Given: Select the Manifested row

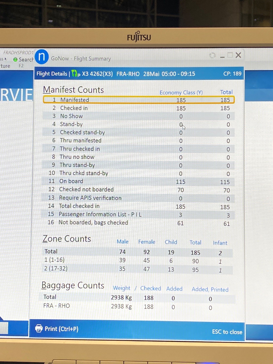Looking at the screenshot, I should tap(138, 100).
